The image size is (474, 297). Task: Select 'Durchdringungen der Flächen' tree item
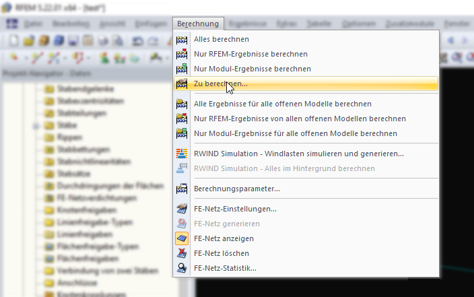point(110,186)
